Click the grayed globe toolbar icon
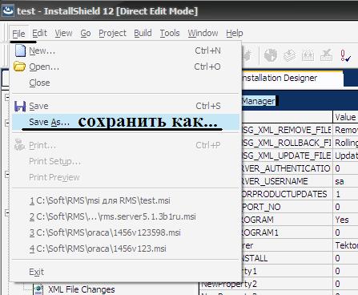358x295 pixels. pyautogui.click(x=271, y=55)
